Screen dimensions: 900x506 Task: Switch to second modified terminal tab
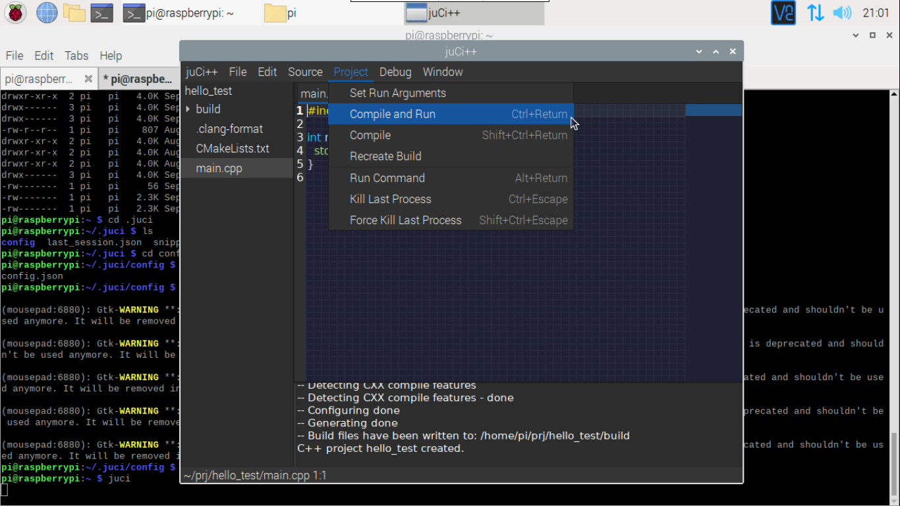(x=140, y=79)
